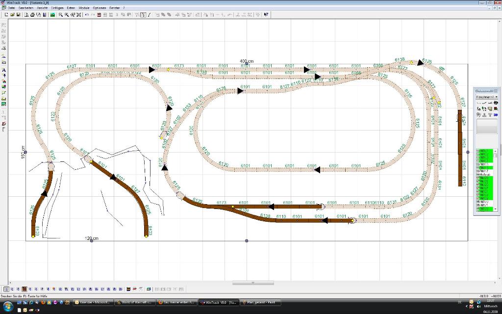502x314 pixels.
Task: Save the layout with the floppy disk icon
Action: pyautogui.click(x=18, y=15)
